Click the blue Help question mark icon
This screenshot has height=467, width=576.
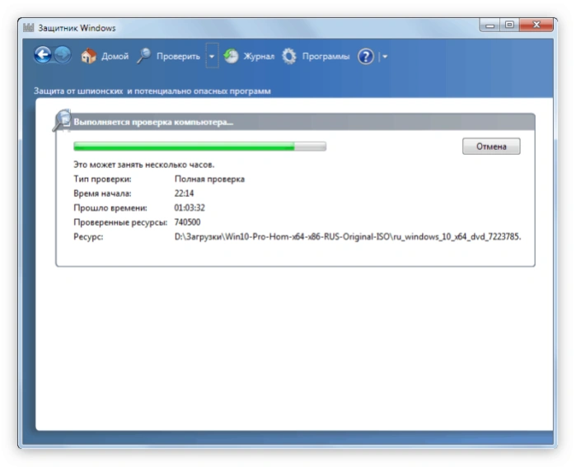tap(366, 57)
